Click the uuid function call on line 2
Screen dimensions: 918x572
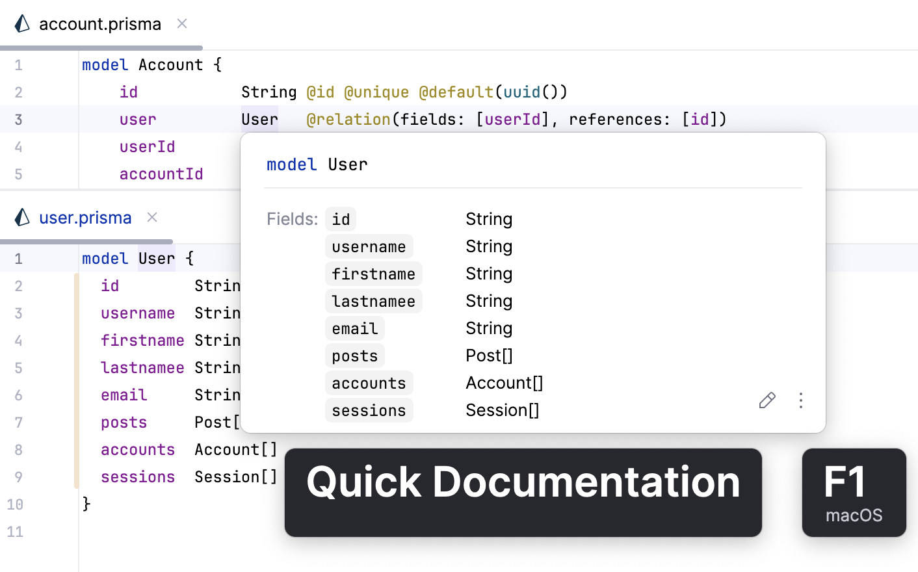(521, 92)
